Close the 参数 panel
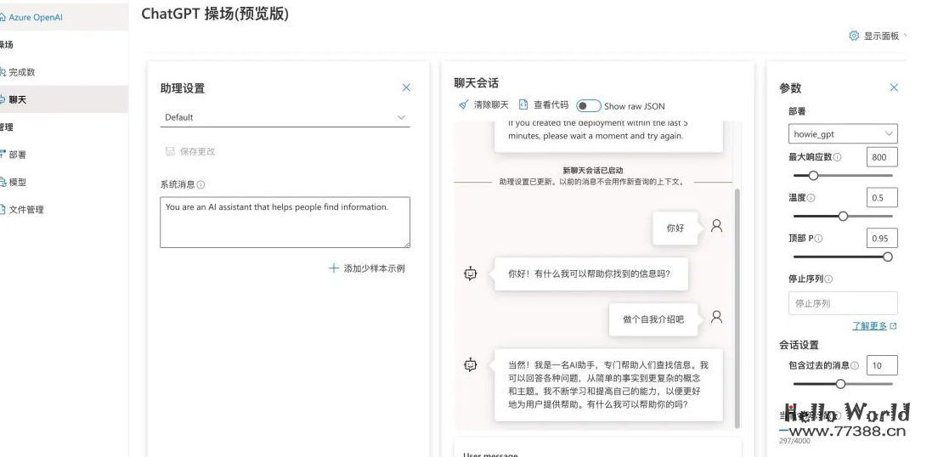 (894, 88)
